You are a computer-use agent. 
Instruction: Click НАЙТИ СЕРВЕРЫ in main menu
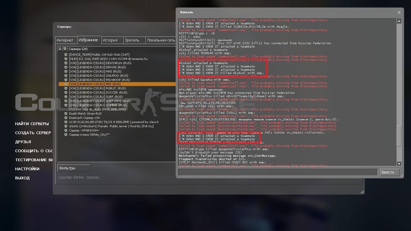32,124
